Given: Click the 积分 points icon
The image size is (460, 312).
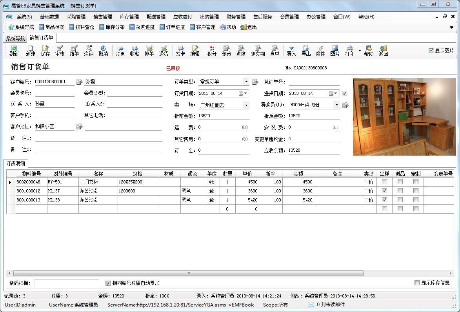Looking at the screenshot, I should click(x=212, y=51).
